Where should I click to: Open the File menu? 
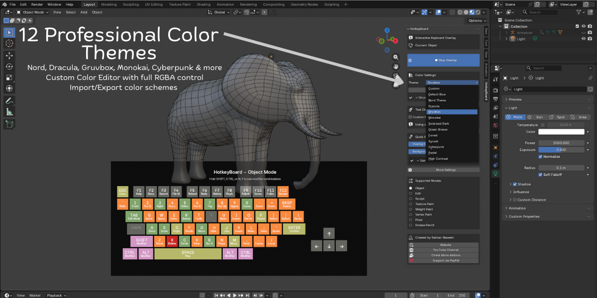[12, 4]
